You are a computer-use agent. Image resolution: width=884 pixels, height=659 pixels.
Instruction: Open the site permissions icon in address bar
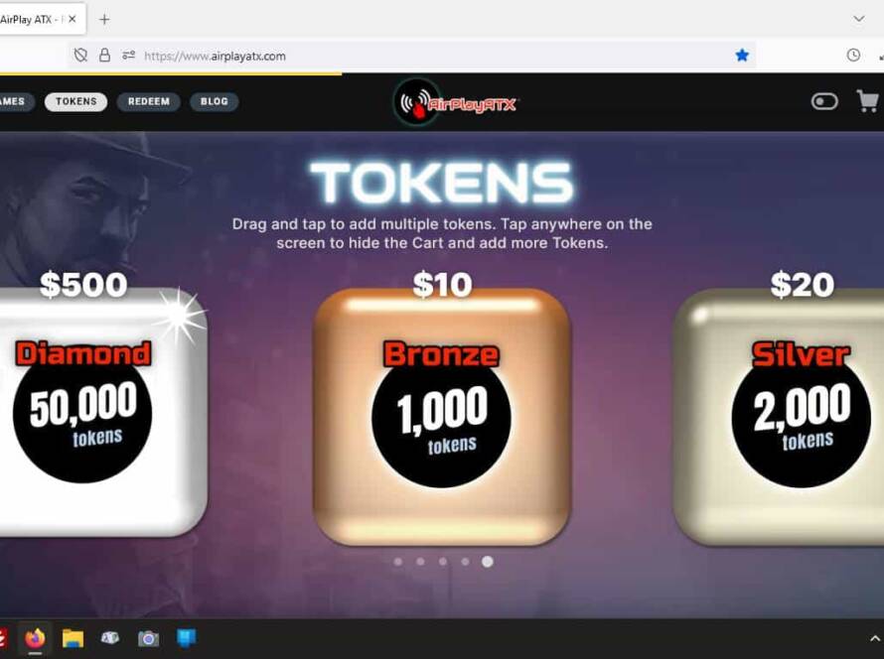[x=128, y=56]
